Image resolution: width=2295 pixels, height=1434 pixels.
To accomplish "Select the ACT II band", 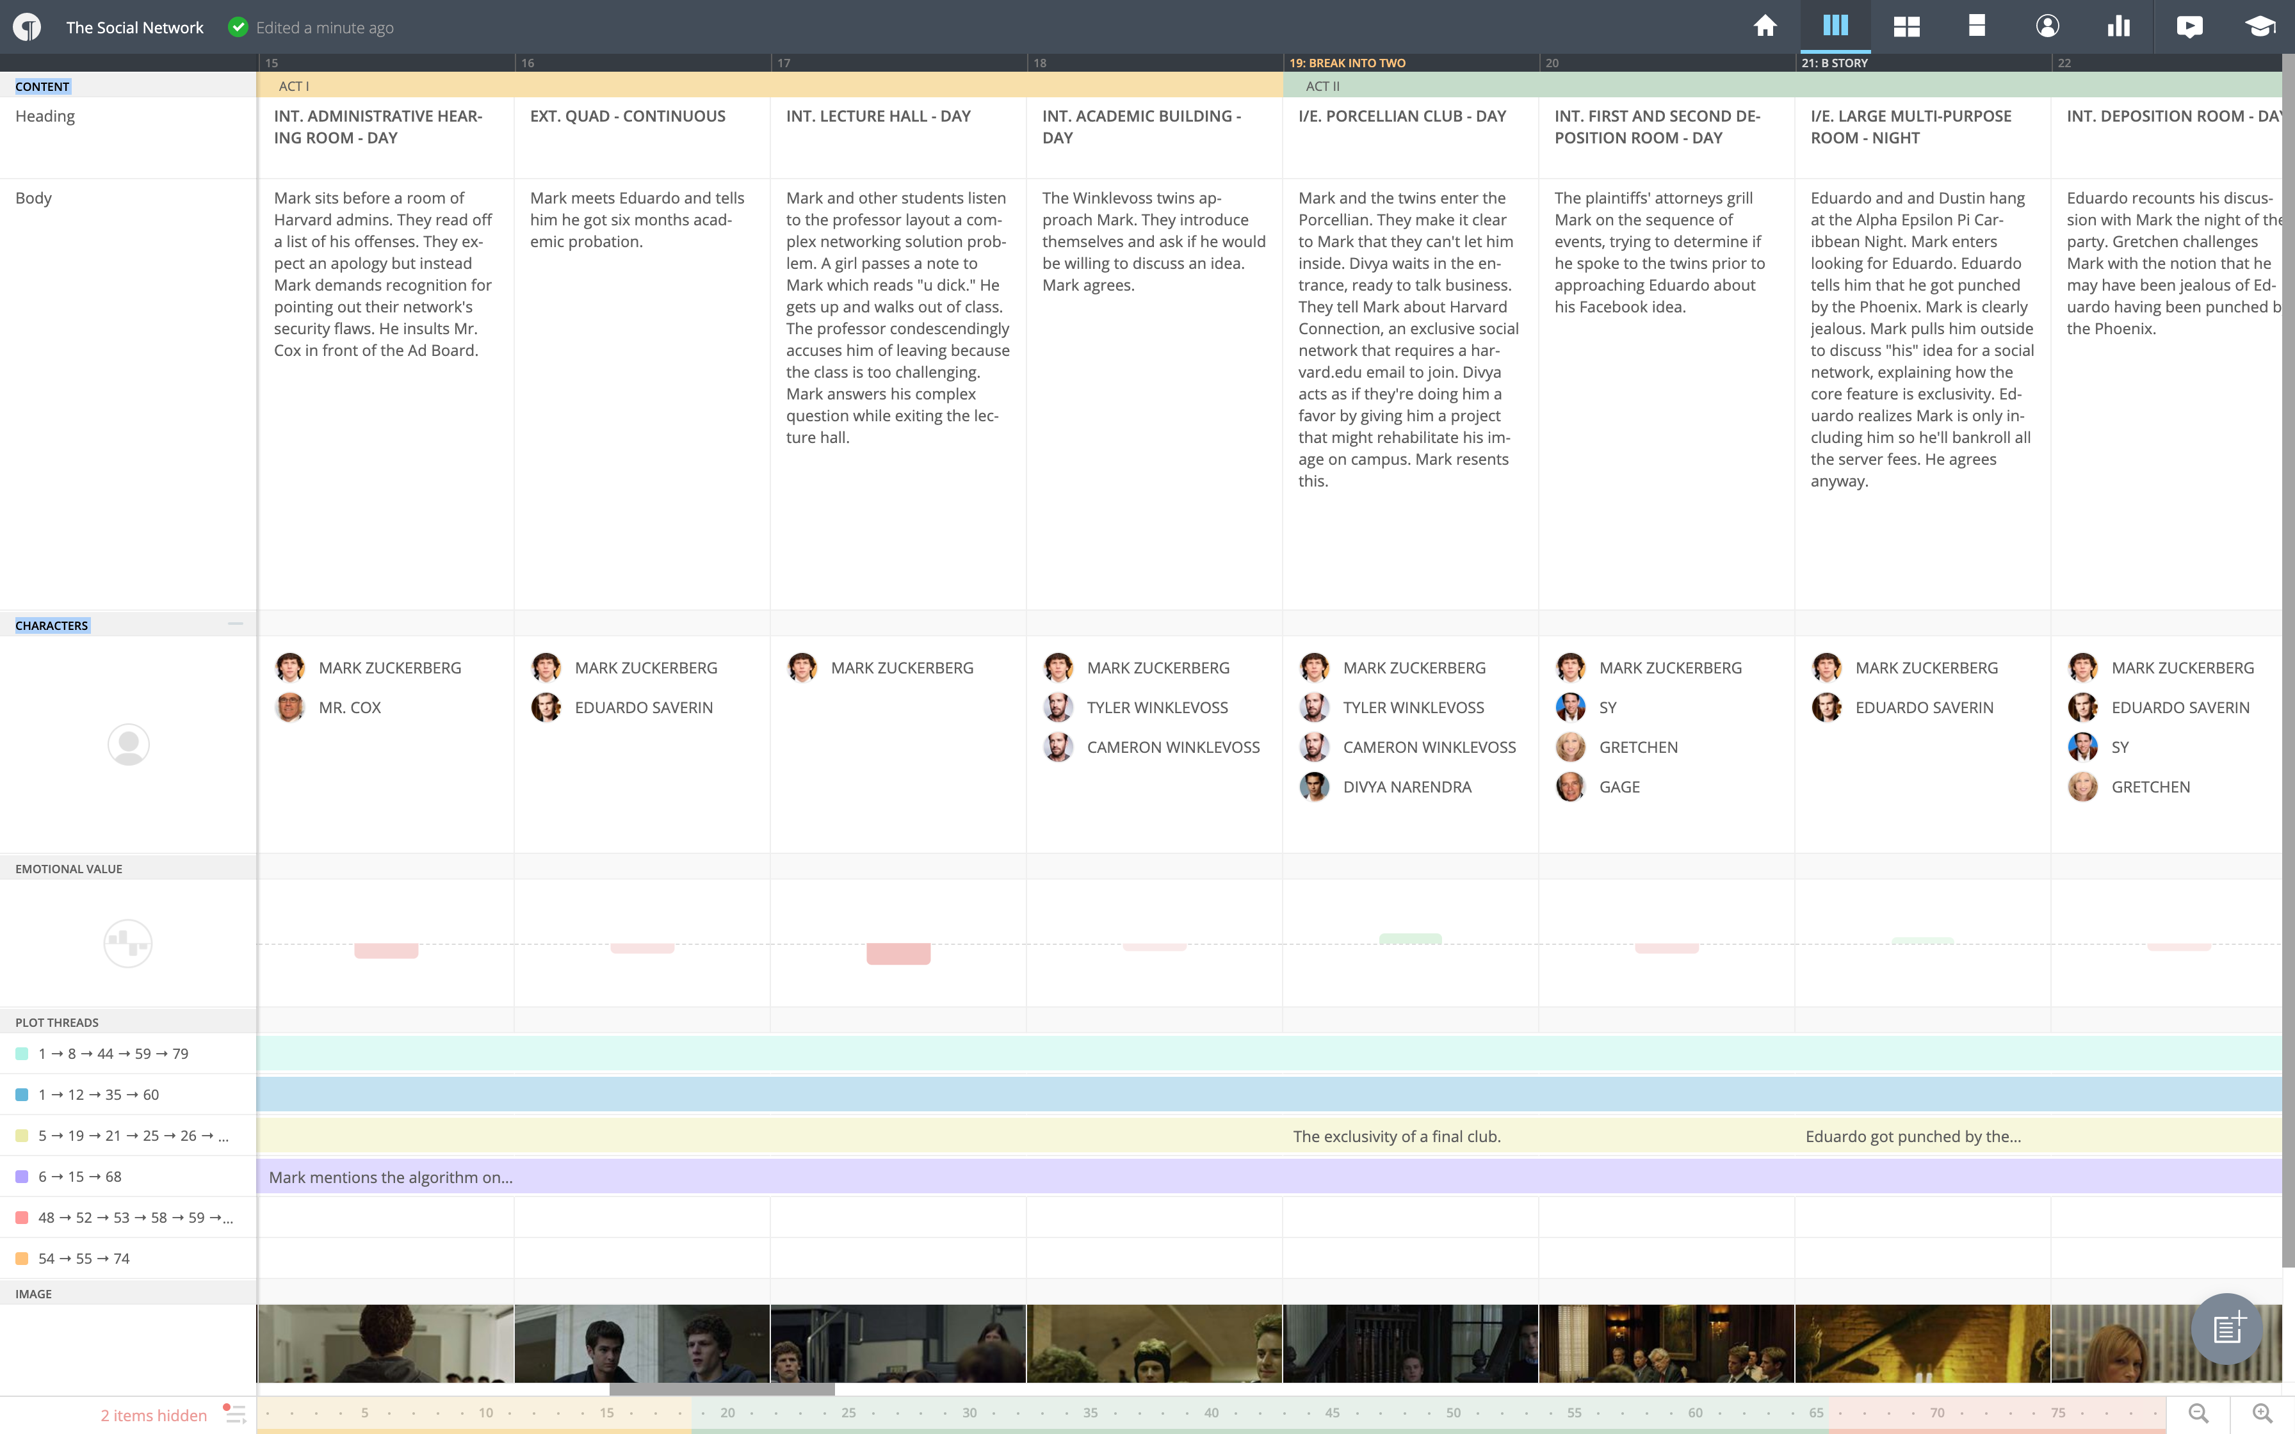I will tap(1783, 85).
